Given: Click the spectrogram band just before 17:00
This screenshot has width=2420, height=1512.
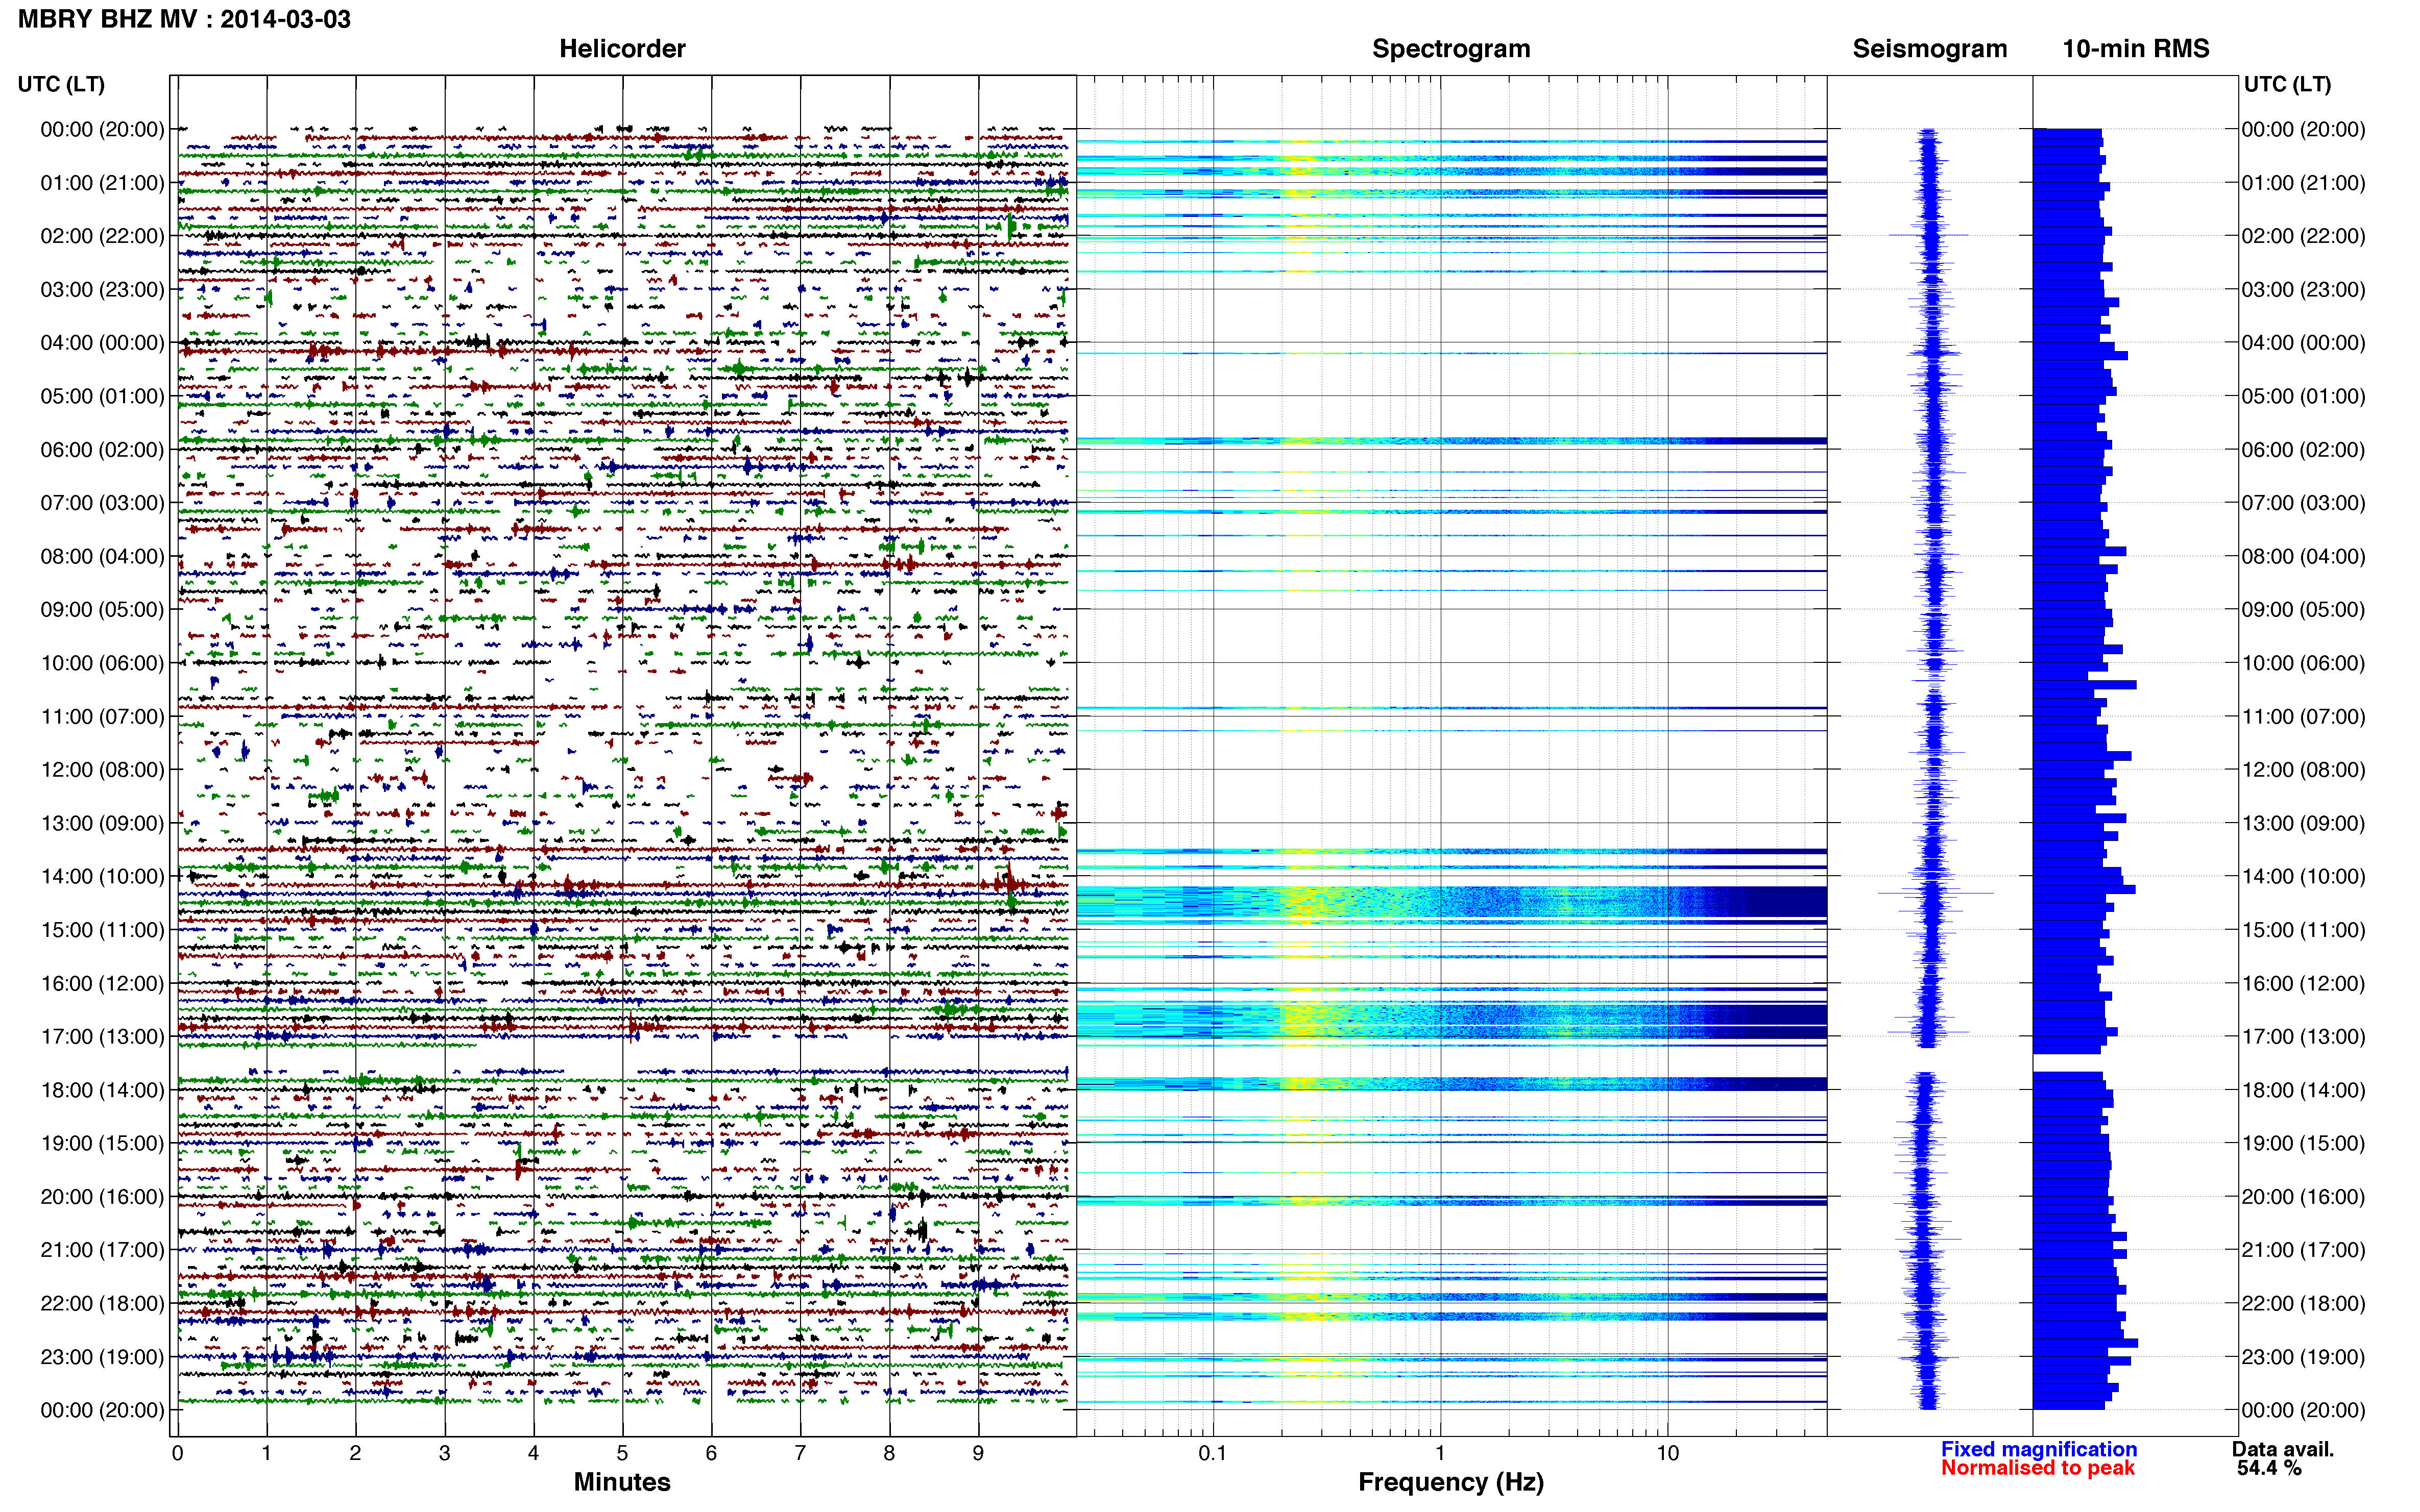Looking at the screenshot, I should (x=1451, y=1020).
